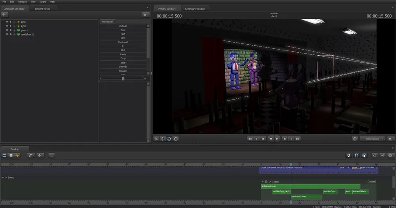Step to the next frame bracket button
The height and width of the screenshot is (208, 396).
(291, 139)
